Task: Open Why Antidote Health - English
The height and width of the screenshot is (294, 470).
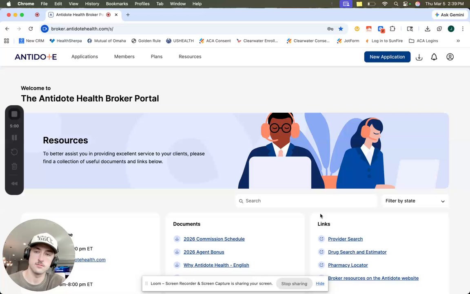Action: 216,265
